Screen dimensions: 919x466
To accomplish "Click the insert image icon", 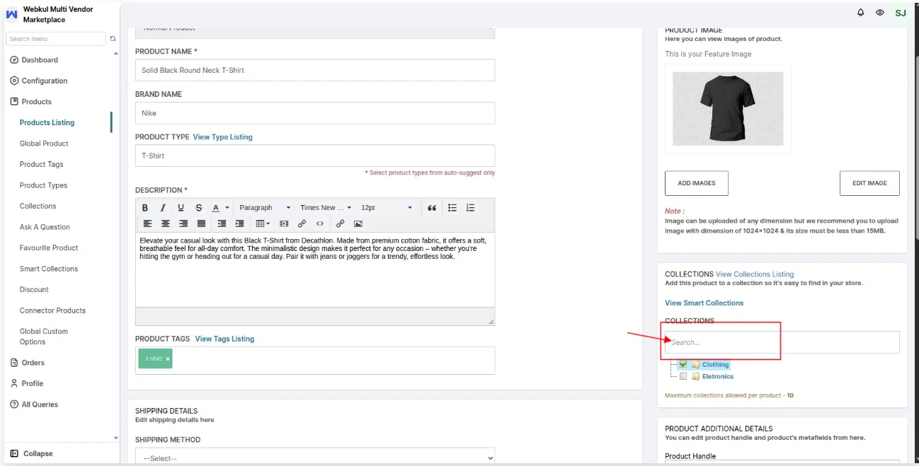I will [x=358, y=223].
